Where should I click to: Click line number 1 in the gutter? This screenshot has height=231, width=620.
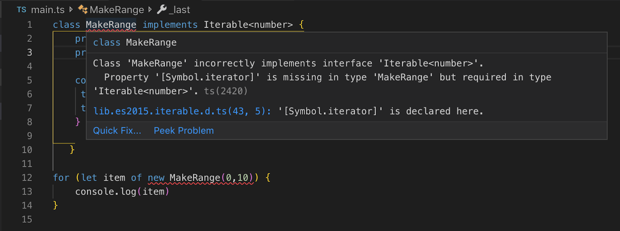(29, 25)
